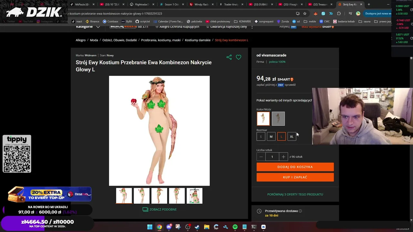Switch to the MsPaula TikTok tab
The image size is (413, 232).
point(83,5)
